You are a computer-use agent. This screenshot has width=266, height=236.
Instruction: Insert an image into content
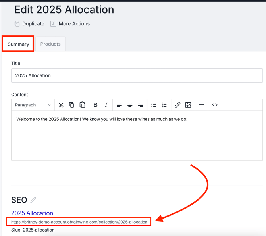188,105
